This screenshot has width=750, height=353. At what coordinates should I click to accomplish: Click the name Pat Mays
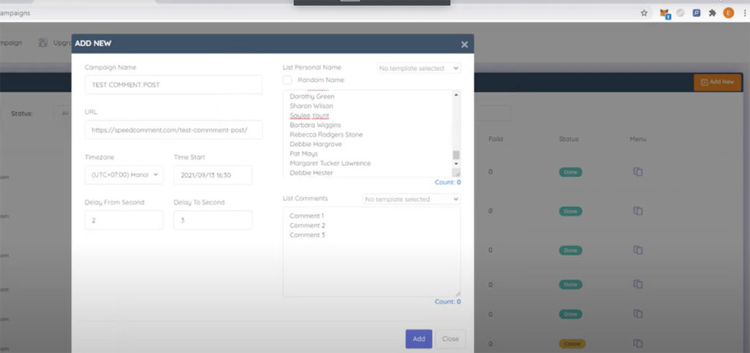[x=304, y=153]
